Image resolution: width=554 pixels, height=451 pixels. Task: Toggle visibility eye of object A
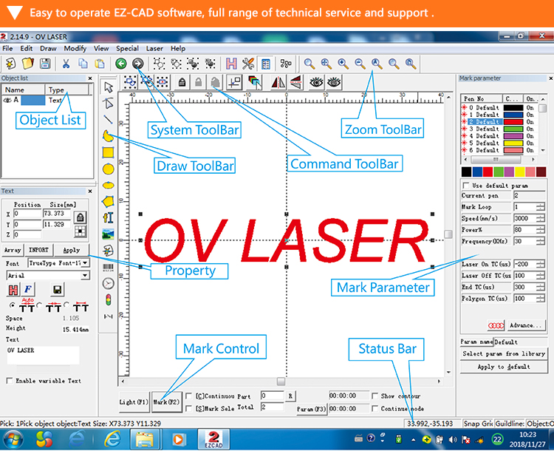point(7,101)
